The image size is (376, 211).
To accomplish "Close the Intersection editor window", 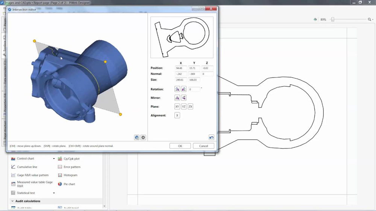I will pos(211,9).
